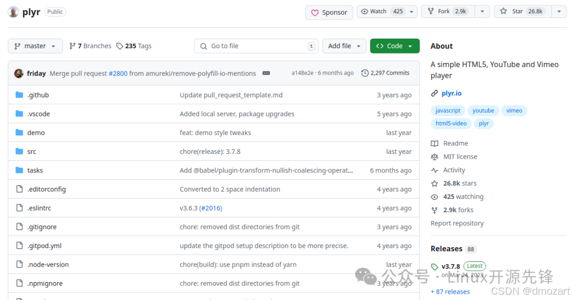Focus the Go to file search field
Viewport: 572px width, 300px height.
pyautogui.click(x=256, y=46)
